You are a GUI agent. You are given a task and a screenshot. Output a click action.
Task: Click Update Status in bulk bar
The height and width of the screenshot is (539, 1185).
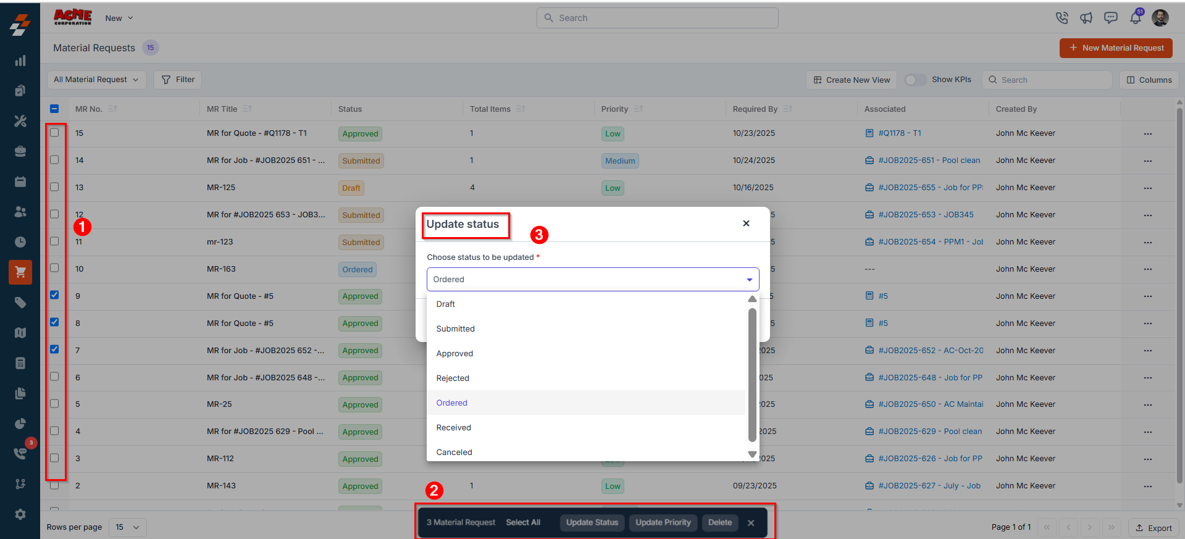click(592, 522)
